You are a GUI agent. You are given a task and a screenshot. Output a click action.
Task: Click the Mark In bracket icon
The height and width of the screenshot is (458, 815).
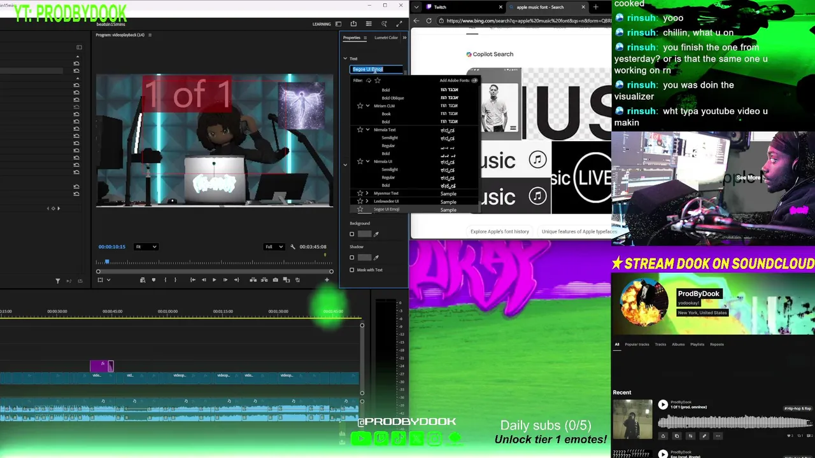[166, 280]
